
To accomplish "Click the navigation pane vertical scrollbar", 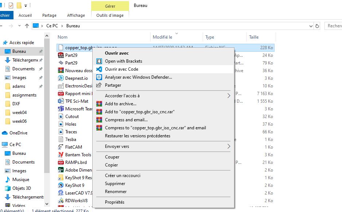I will point(47,109).
